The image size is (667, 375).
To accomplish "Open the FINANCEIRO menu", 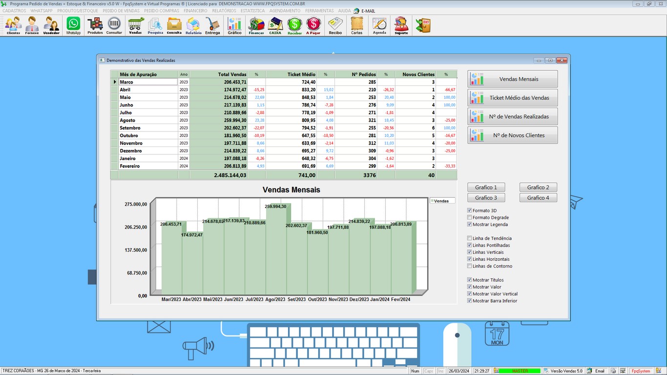I will click(195, 11).
